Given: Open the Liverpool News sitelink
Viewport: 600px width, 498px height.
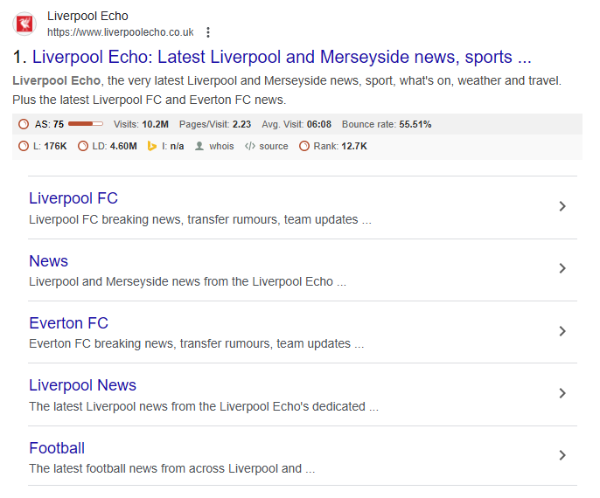Looking at the screenshot, I should [x=82, y=385].
